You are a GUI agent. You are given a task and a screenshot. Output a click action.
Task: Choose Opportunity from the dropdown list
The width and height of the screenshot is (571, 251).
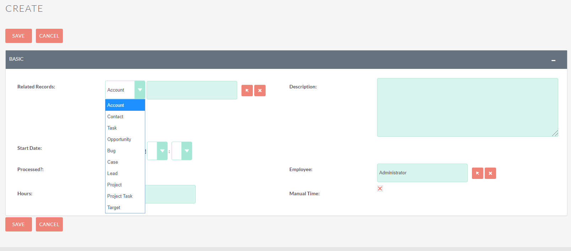tap(125, 139)
